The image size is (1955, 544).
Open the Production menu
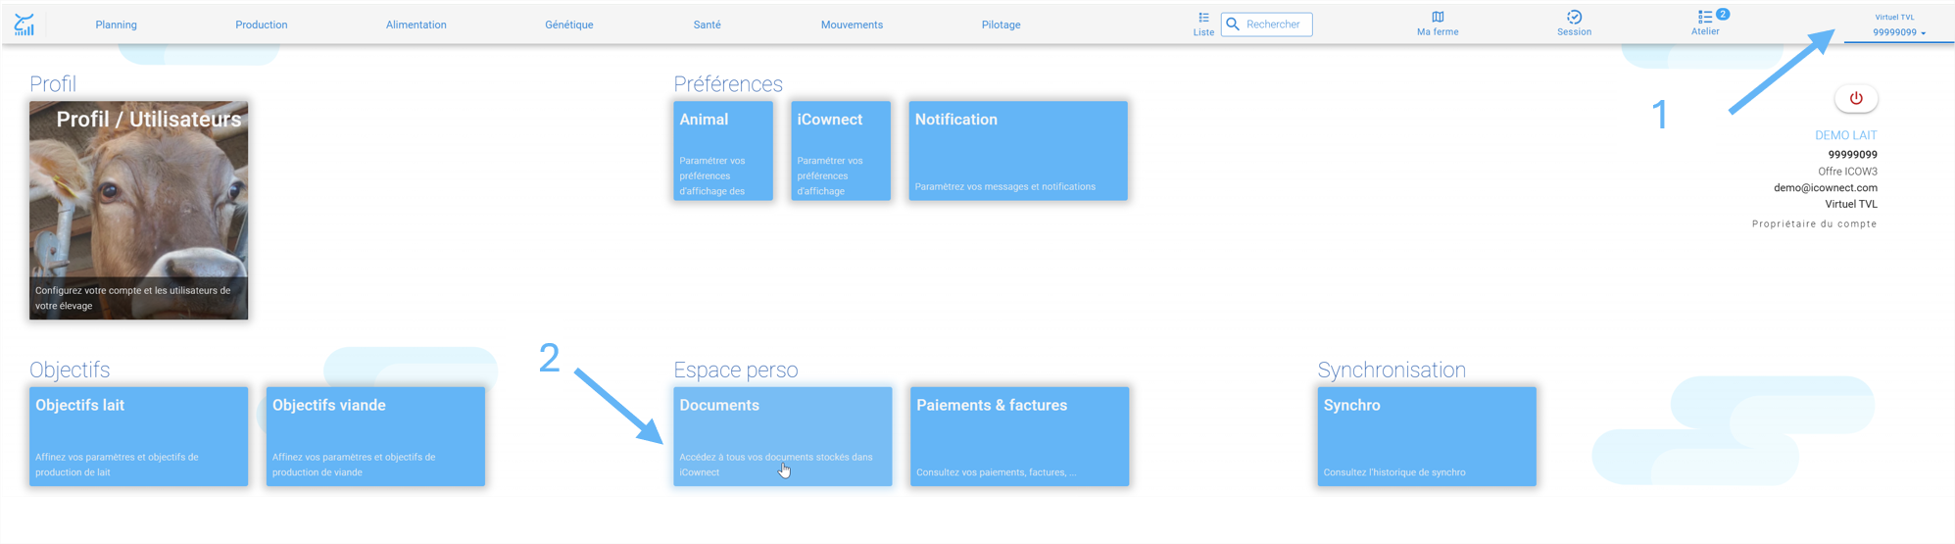(x=262, y=25)
